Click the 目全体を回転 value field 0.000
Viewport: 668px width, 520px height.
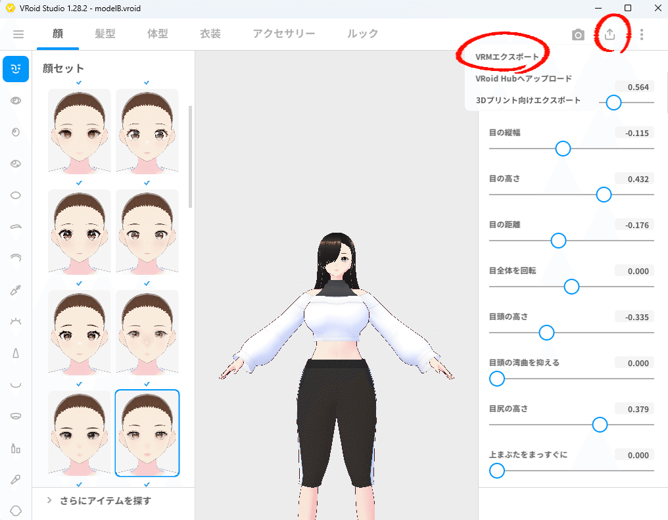point(634,271)
